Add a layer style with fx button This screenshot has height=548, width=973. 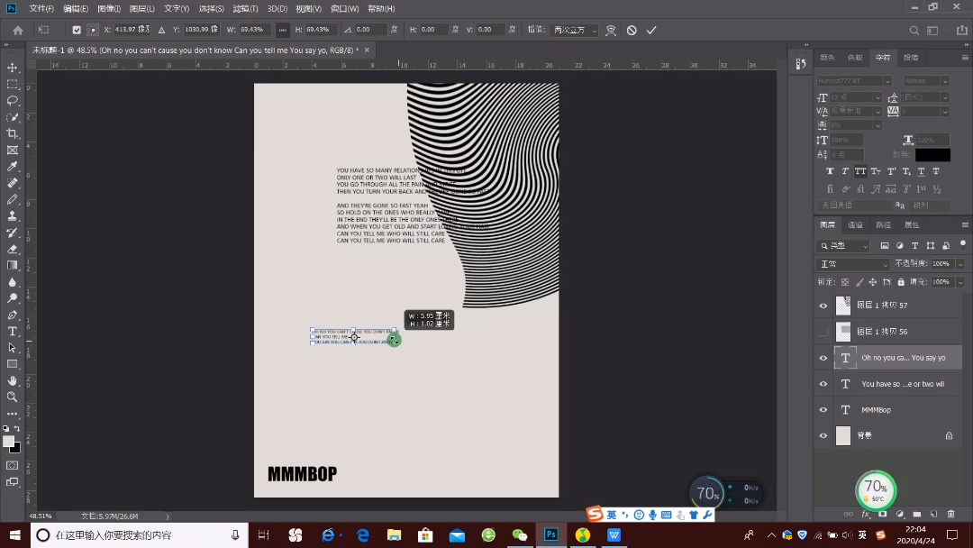866,514
